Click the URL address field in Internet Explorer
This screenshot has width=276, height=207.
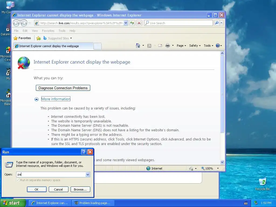click(79, 23)
